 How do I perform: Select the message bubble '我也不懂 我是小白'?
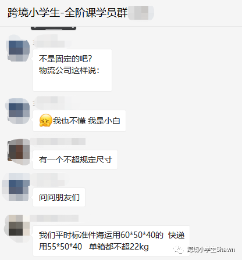coord(79,121)
